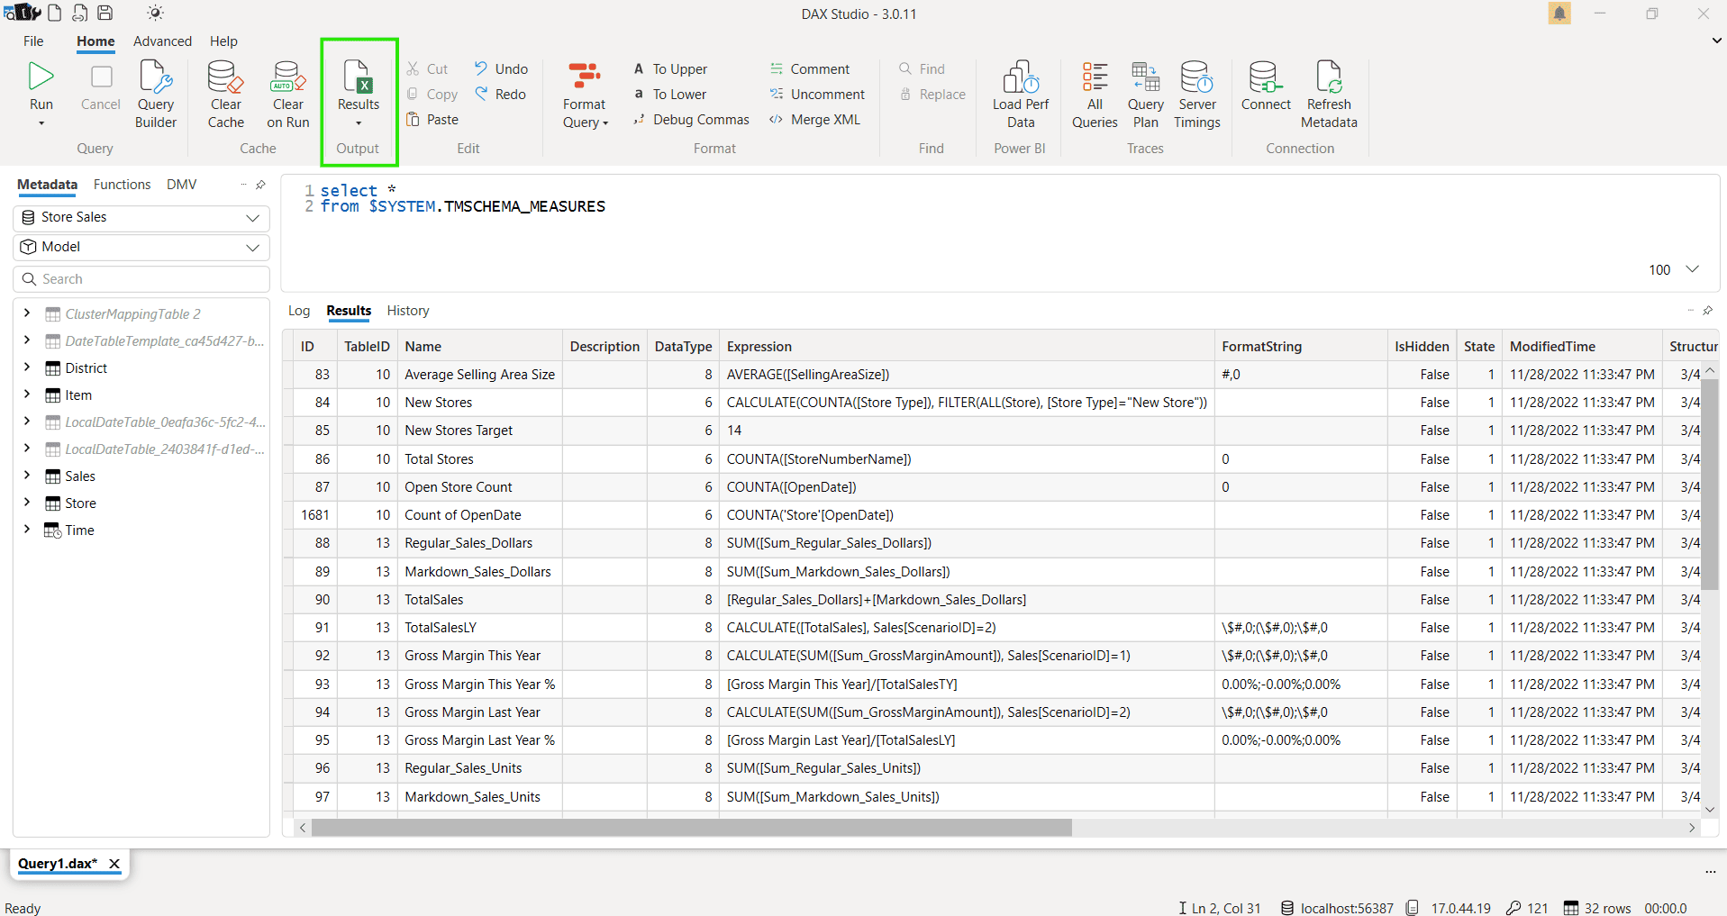The width and height of the screenshot is (1727, 916).
Task: Click Merge XML
Action: [815, 119]
